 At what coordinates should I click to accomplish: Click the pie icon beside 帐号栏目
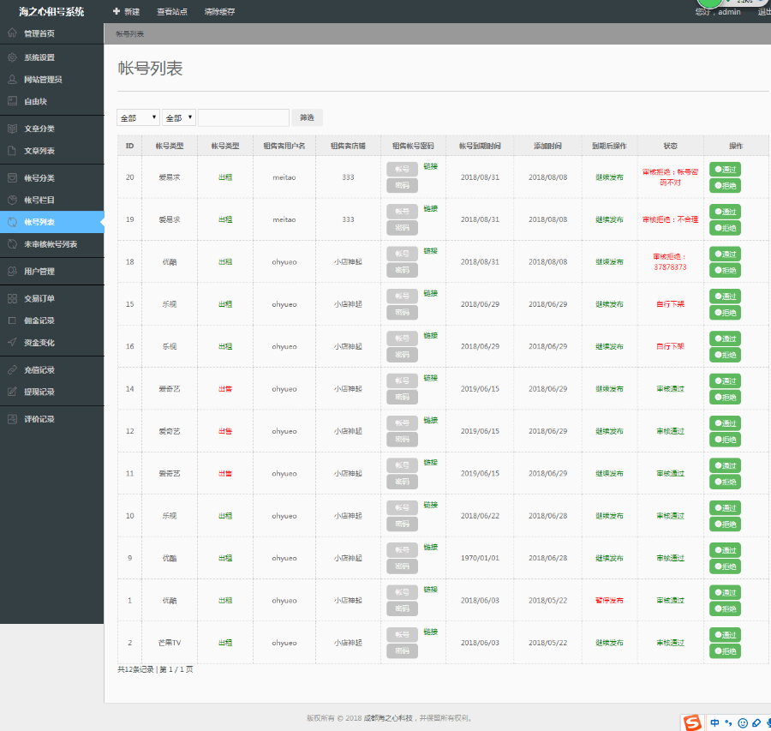(x=12, y=200)
